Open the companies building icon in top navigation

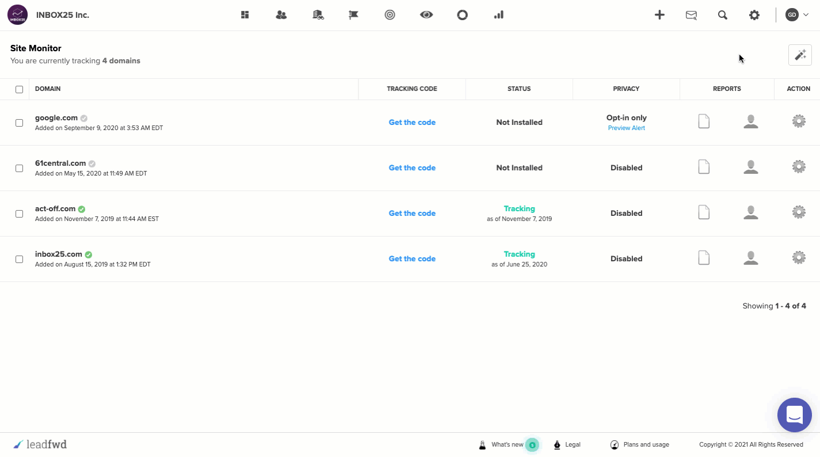tap(318, 15)
